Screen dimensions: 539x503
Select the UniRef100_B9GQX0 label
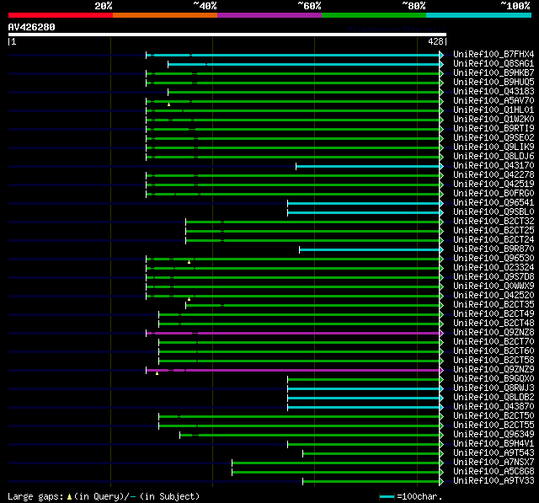[494, 379]
